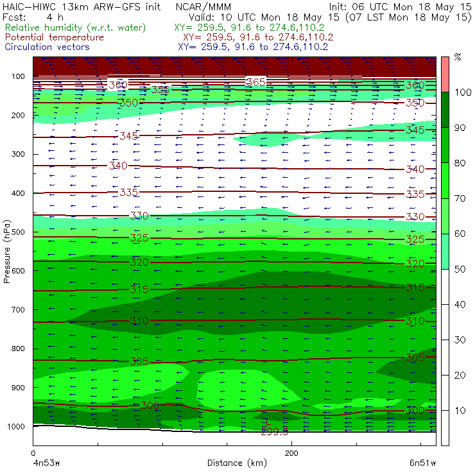Click the 'Relative humidity (w.r.t. water)' legend text
This screenshot has height=475, width=475.
[x=75, y=28]
